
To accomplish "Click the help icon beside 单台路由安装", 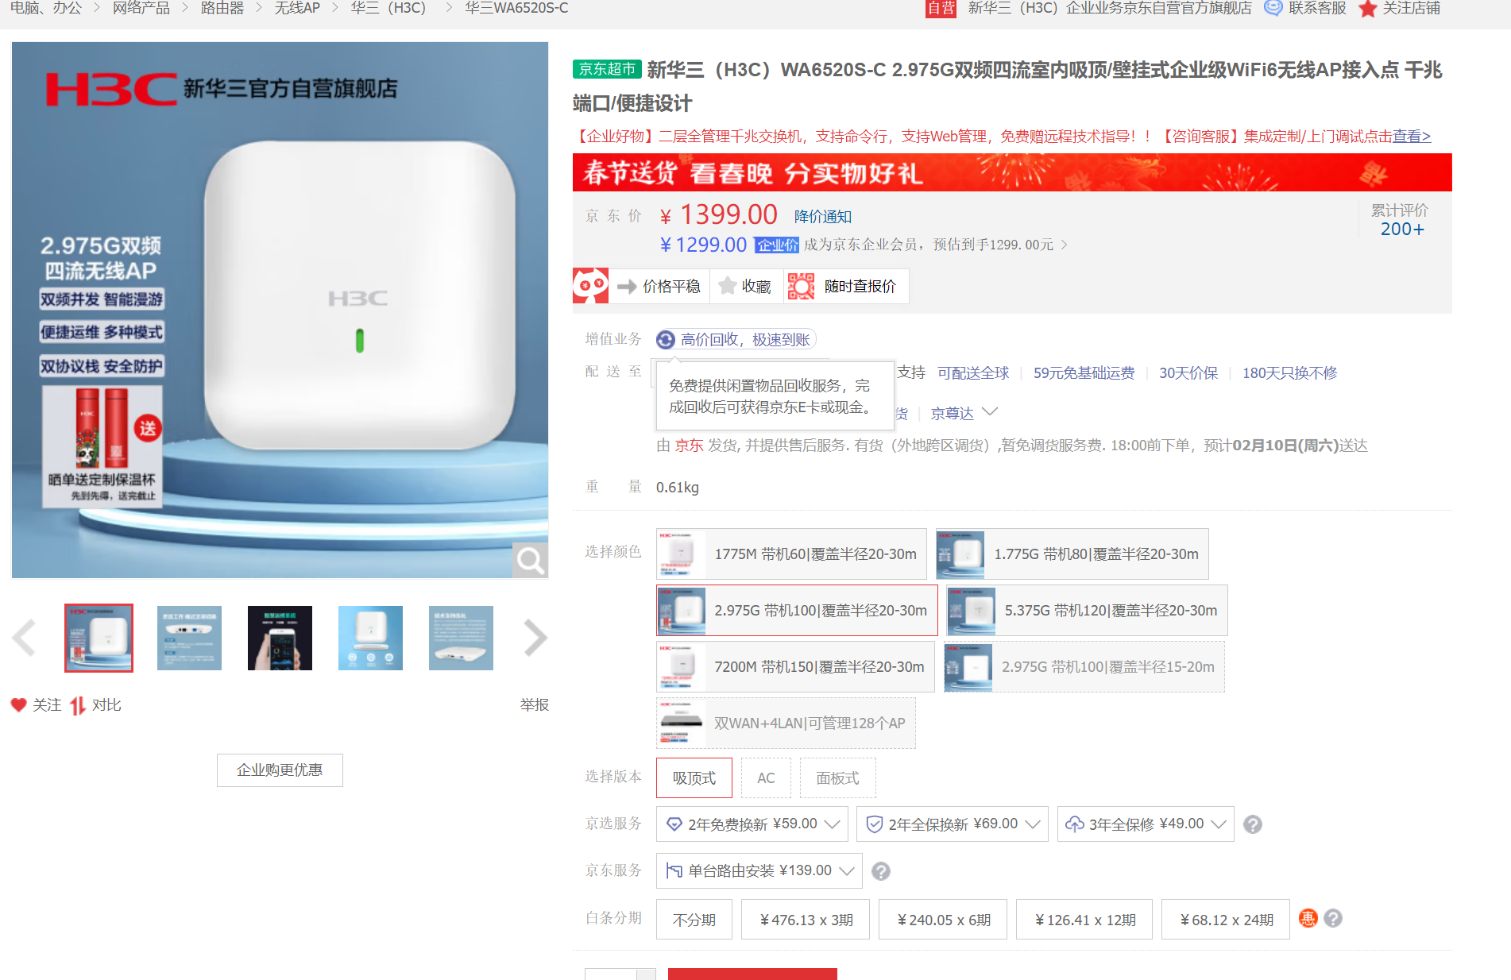I will click(881, 871).
